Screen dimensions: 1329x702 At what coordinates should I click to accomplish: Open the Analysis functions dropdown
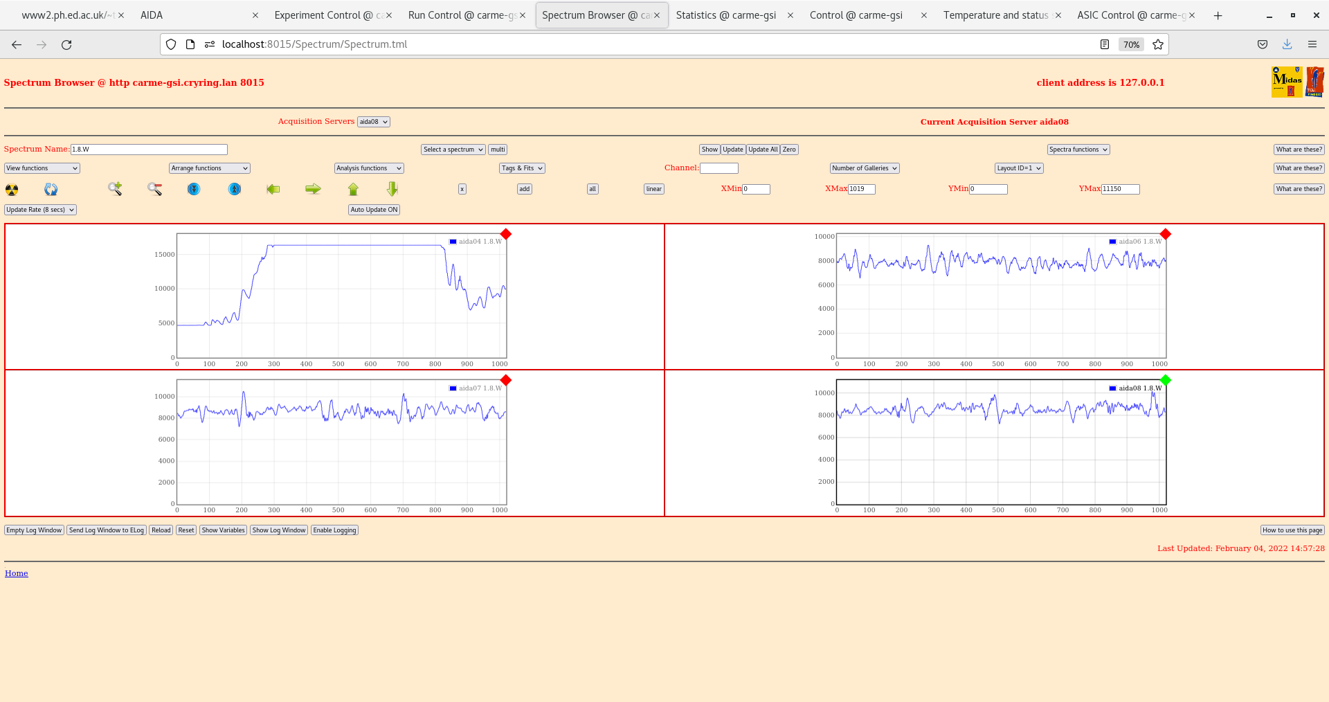[368, 168]
